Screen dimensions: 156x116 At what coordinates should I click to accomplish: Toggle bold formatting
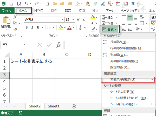pyautogui.click(x=27, y=28)
